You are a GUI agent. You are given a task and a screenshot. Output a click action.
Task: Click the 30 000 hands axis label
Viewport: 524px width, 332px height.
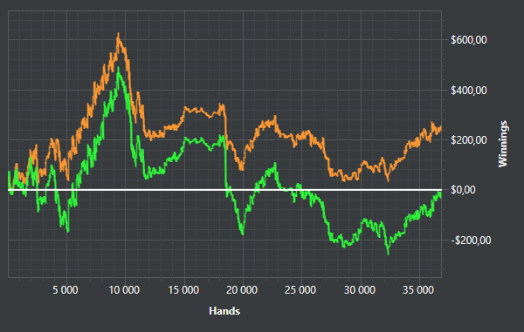point(360,290)
